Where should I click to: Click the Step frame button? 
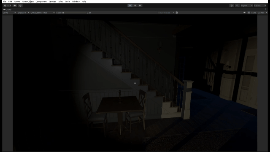(140, 5)
